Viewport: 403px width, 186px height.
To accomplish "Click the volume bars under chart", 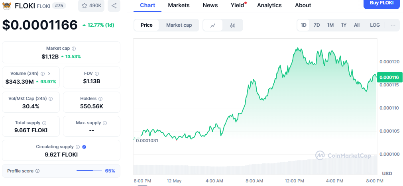I will pos(255,165).
